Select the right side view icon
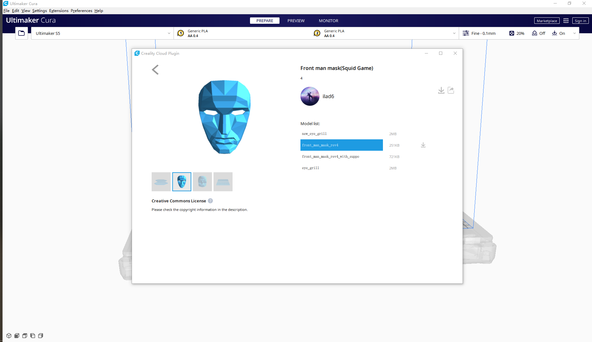Viewport: 592px width, 342px height. (x=41, y=336)
